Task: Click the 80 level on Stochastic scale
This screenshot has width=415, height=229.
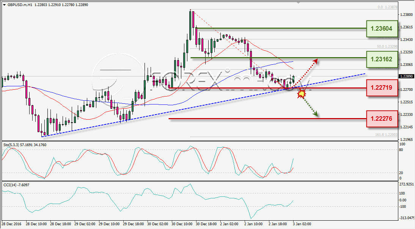Action: (401, 150)
